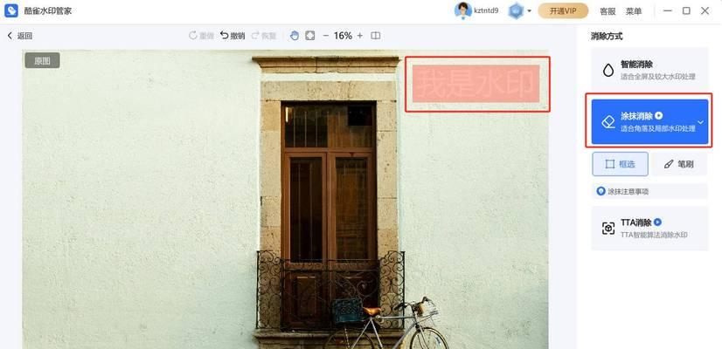
Task: Click the 开通VIP button
Action: 563,11
